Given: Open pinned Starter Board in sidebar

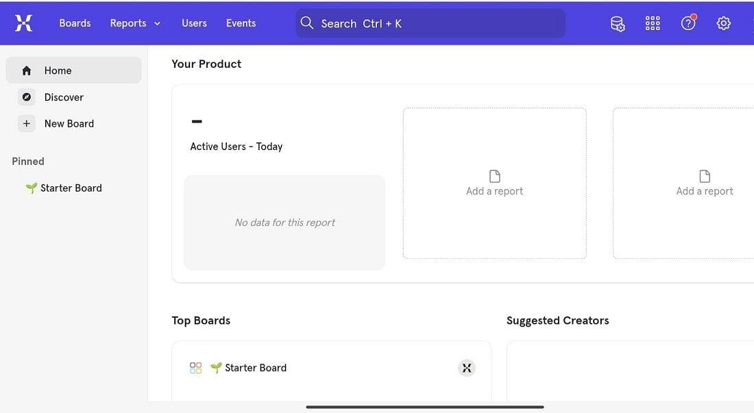Looking at the screenshot, I should point(71,188).
